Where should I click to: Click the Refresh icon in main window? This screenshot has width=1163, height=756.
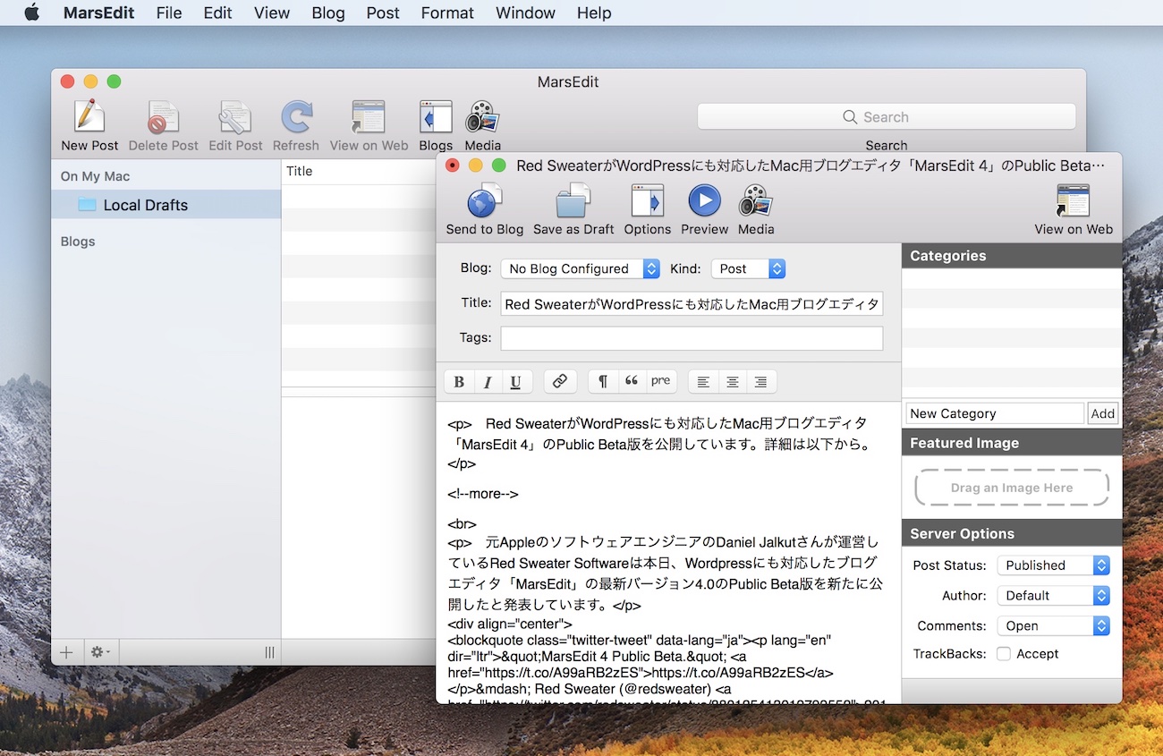tap(295, 117)
